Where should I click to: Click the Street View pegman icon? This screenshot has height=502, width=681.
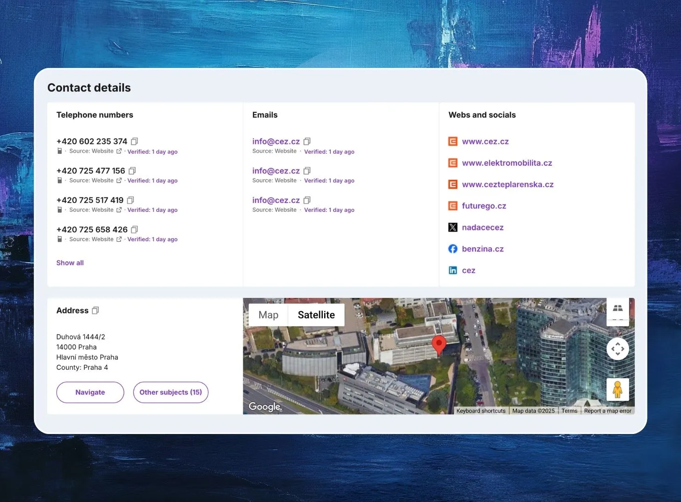pos(618,389)
